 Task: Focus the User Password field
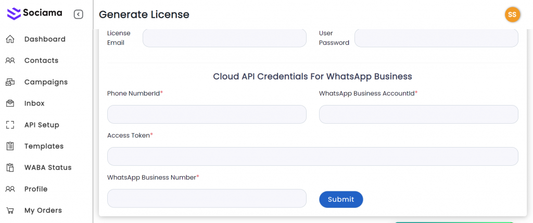click(x=436, y=38)
